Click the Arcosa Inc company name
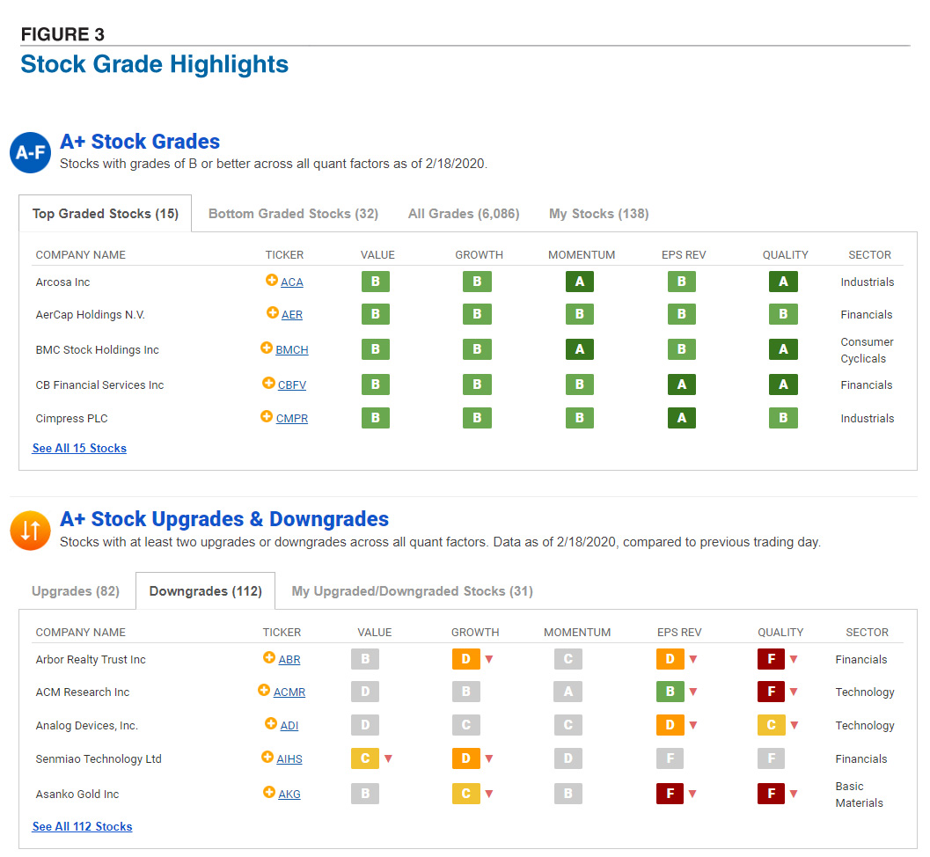Image resolution: width=930 pixels, height=857 pixels. click(62, 282)
